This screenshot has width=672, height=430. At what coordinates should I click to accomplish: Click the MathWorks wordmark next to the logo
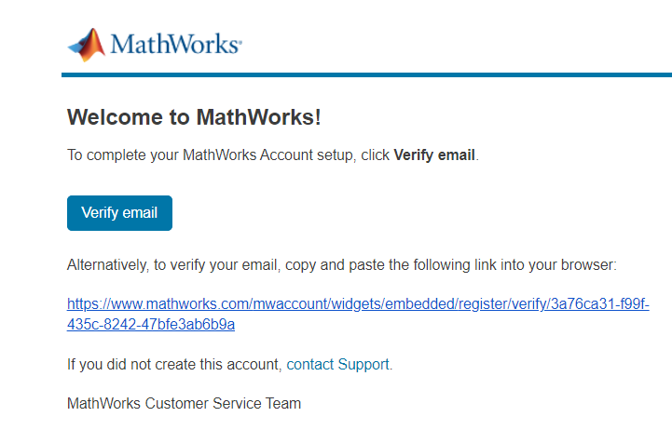(x=176, y=44)
